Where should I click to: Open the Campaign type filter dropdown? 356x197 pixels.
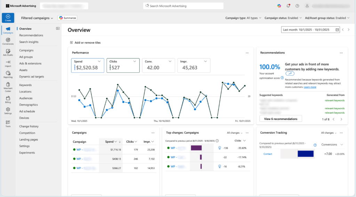[243, 18]
